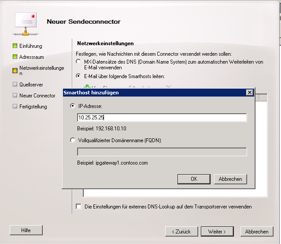Select the Quellserver wizard step
This screenshot has width=281, height=244.
click(x=31, y=85)
